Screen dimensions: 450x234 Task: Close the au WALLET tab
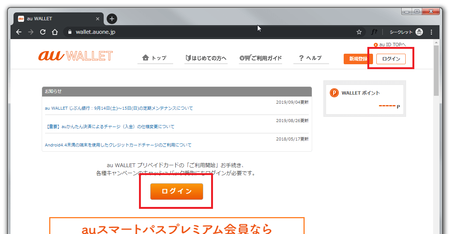pos(98,19)
